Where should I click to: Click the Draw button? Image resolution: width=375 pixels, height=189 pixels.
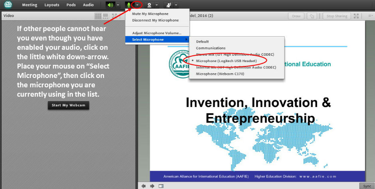[x=296, y=16]
